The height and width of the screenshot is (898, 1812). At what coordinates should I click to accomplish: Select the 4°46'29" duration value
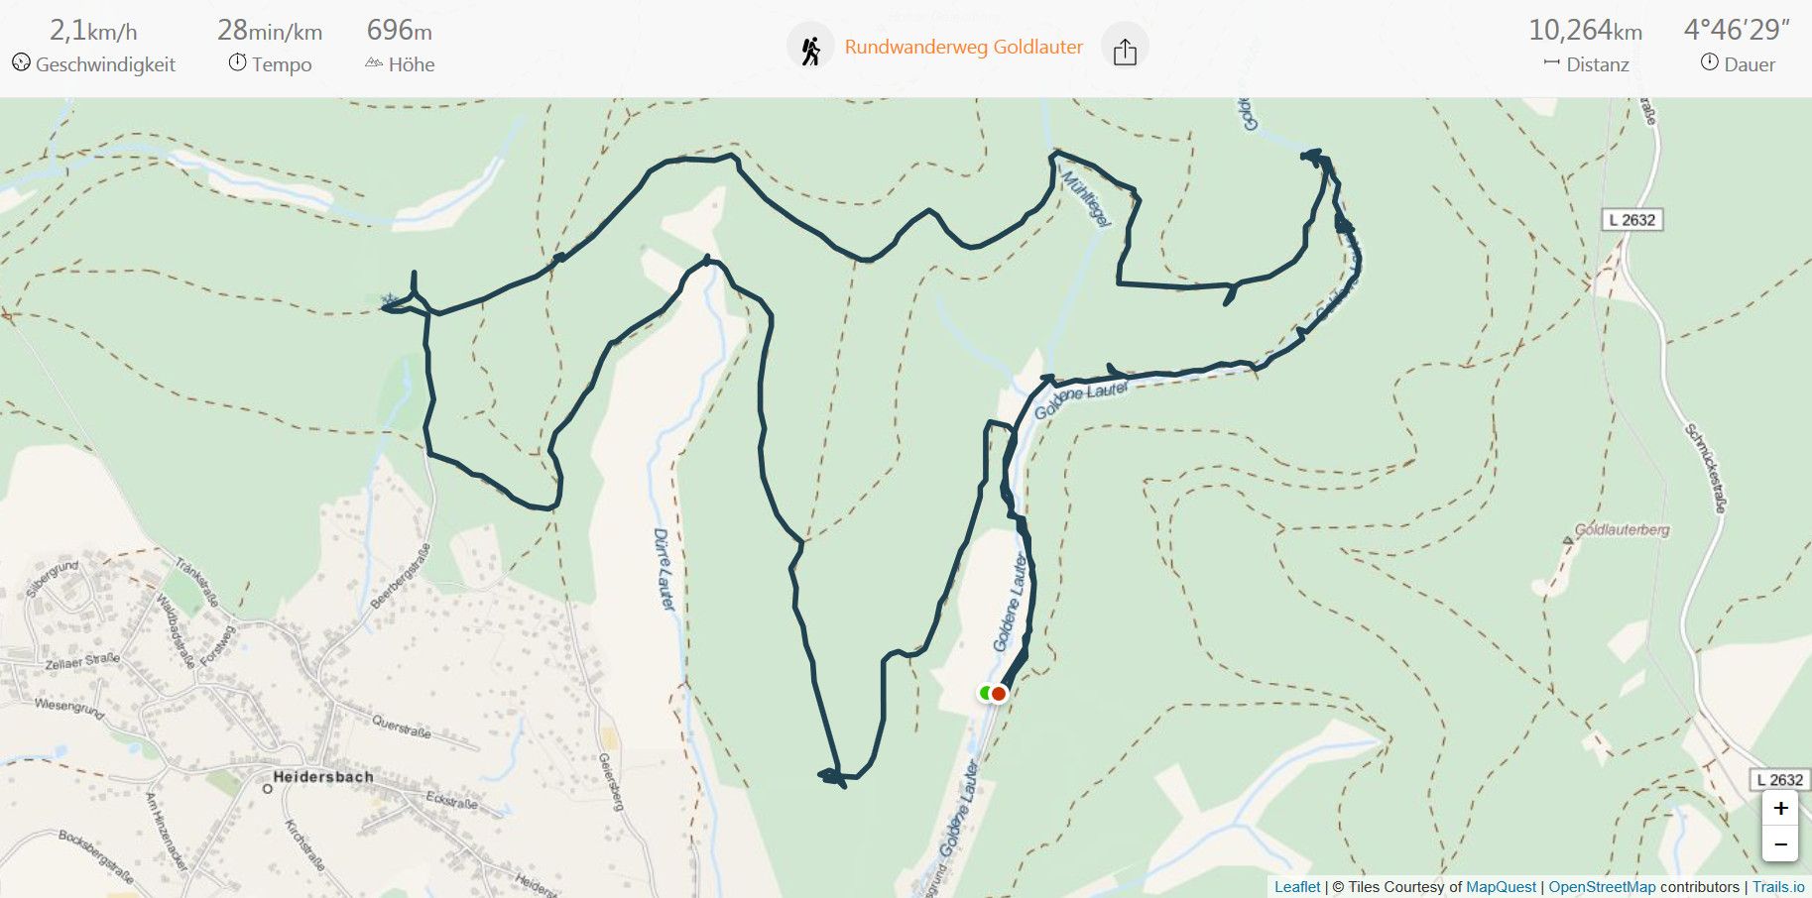[x=1736, y=30]
